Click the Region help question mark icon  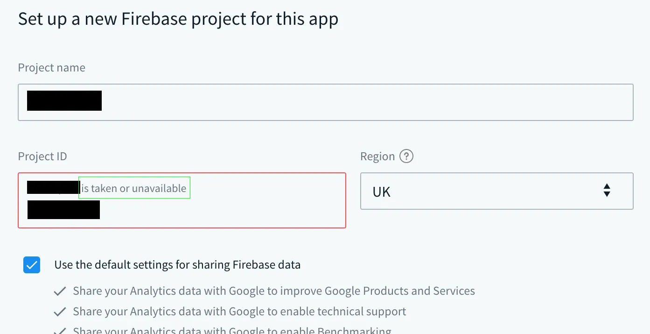point(406,156)
